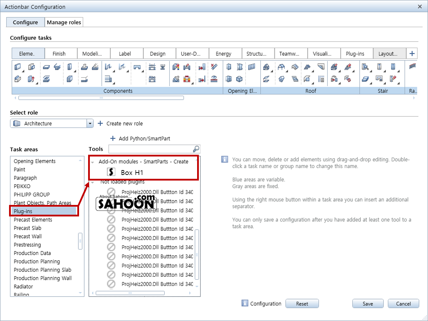This screenshot has height=321, width=428.
Task: Select Production Data in Task areas
Action: [x=32, y=253]
